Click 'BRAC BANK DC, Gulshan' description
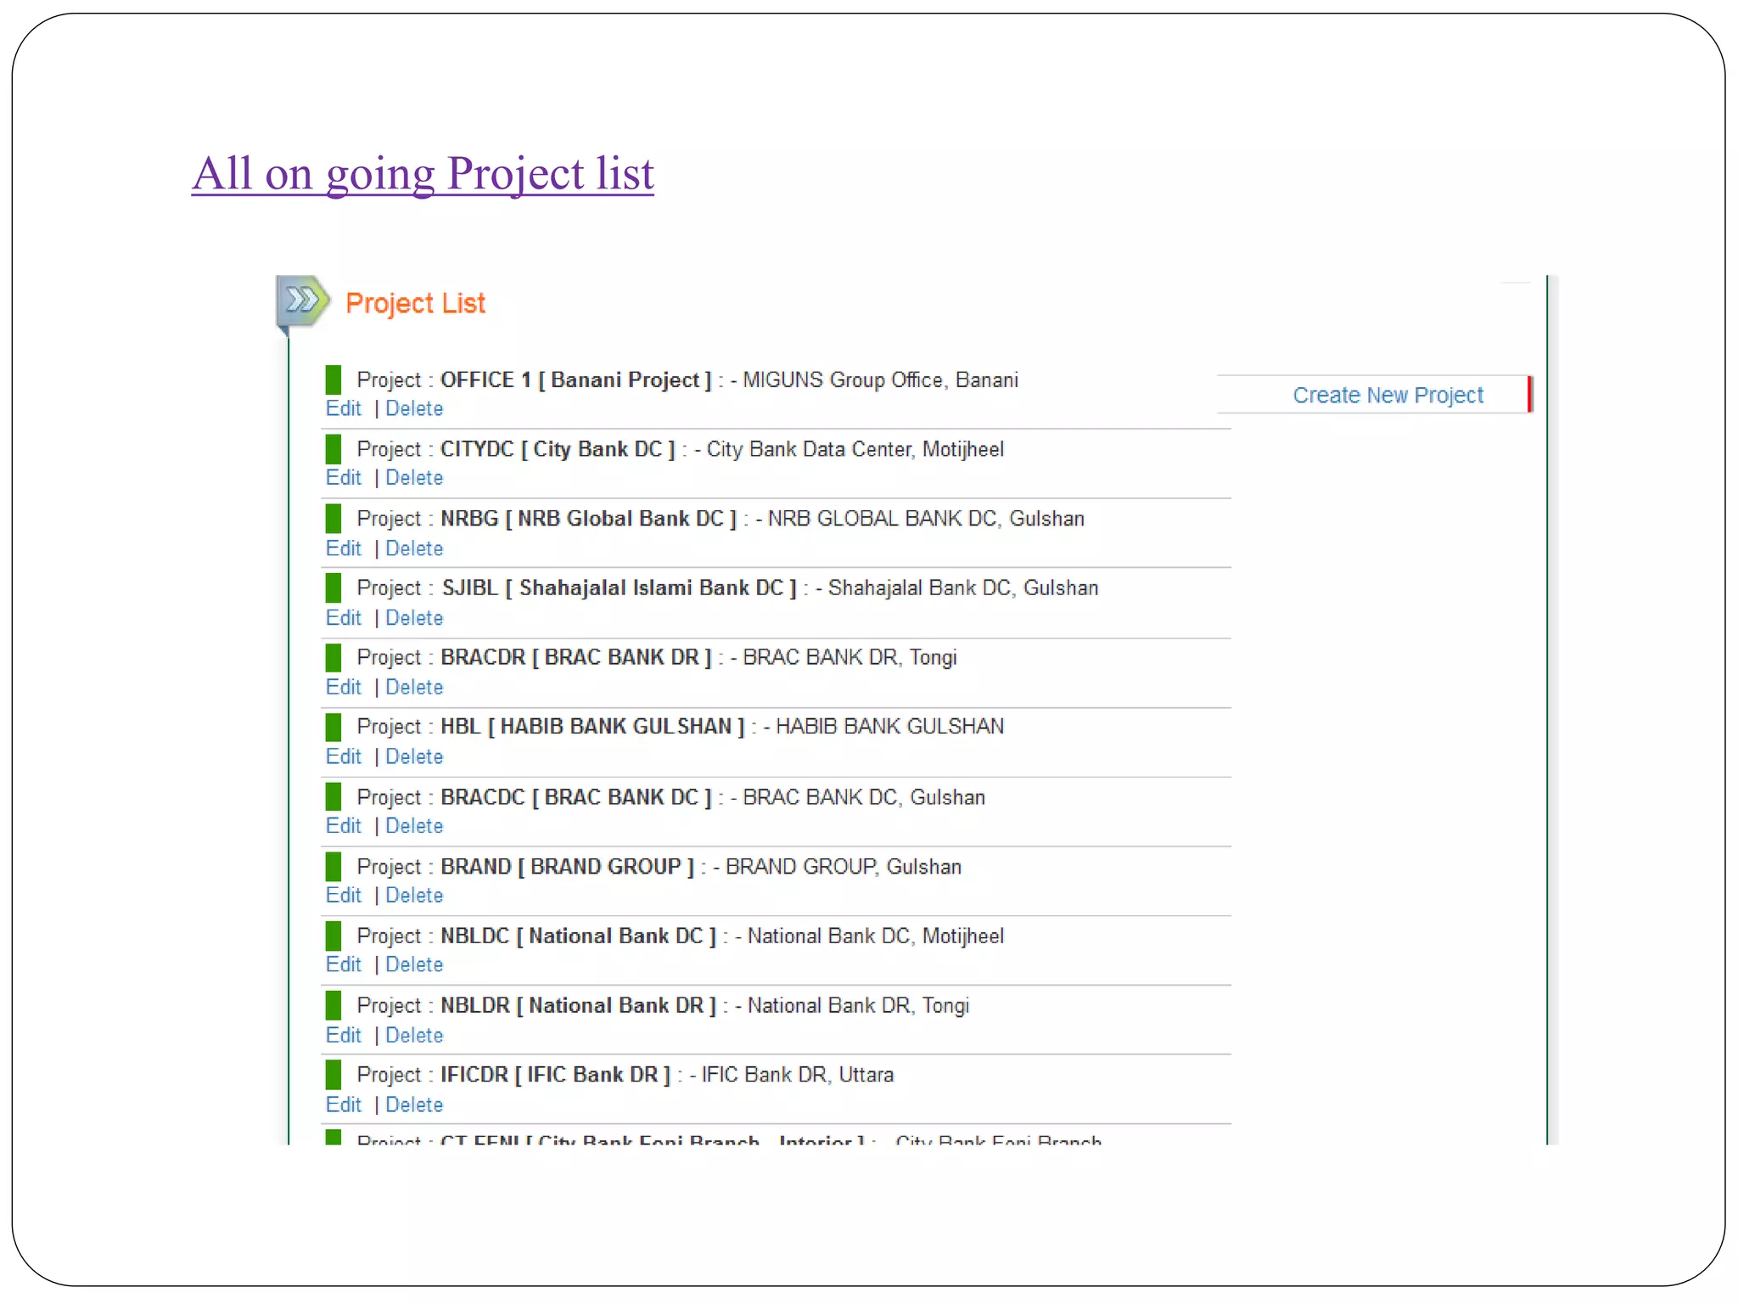 pos(864,797)
